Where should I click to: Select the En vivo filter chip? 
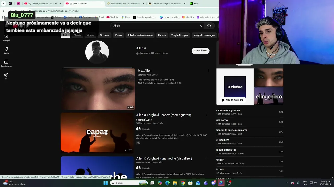162,35
